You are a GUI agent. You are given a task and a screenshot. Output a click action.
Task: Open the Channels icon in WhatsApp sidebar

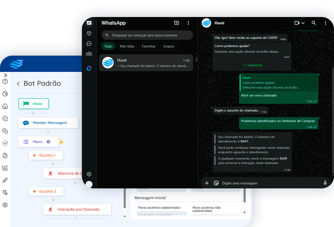click(89, 44)
